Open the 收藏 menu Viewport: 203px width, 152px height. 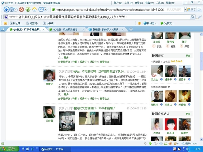tap(149, 3)
